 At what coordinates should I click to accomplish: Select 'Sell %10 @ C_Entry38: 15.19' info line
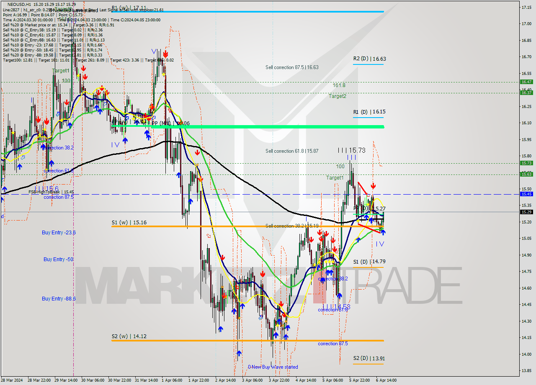pos(52,30)
